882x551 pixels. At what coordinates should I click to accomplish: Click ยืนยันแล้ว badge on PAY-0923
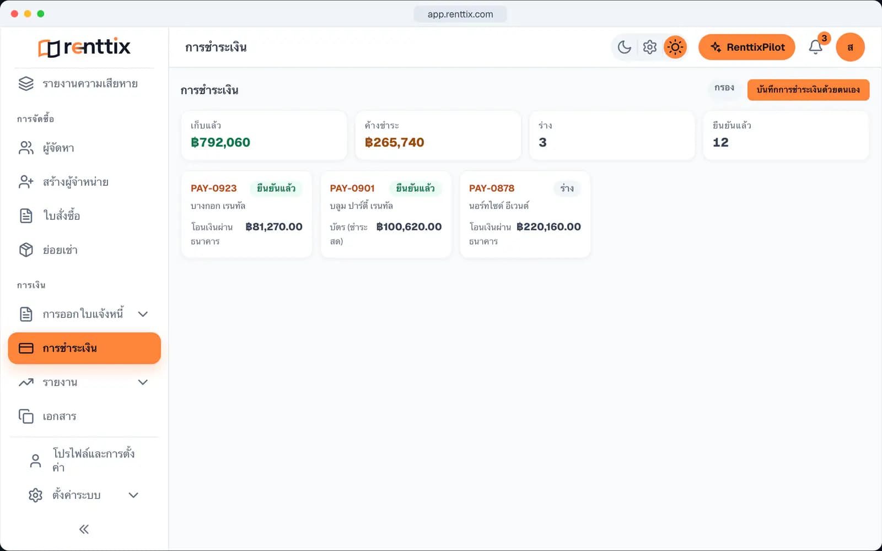(x=276, y=188)
